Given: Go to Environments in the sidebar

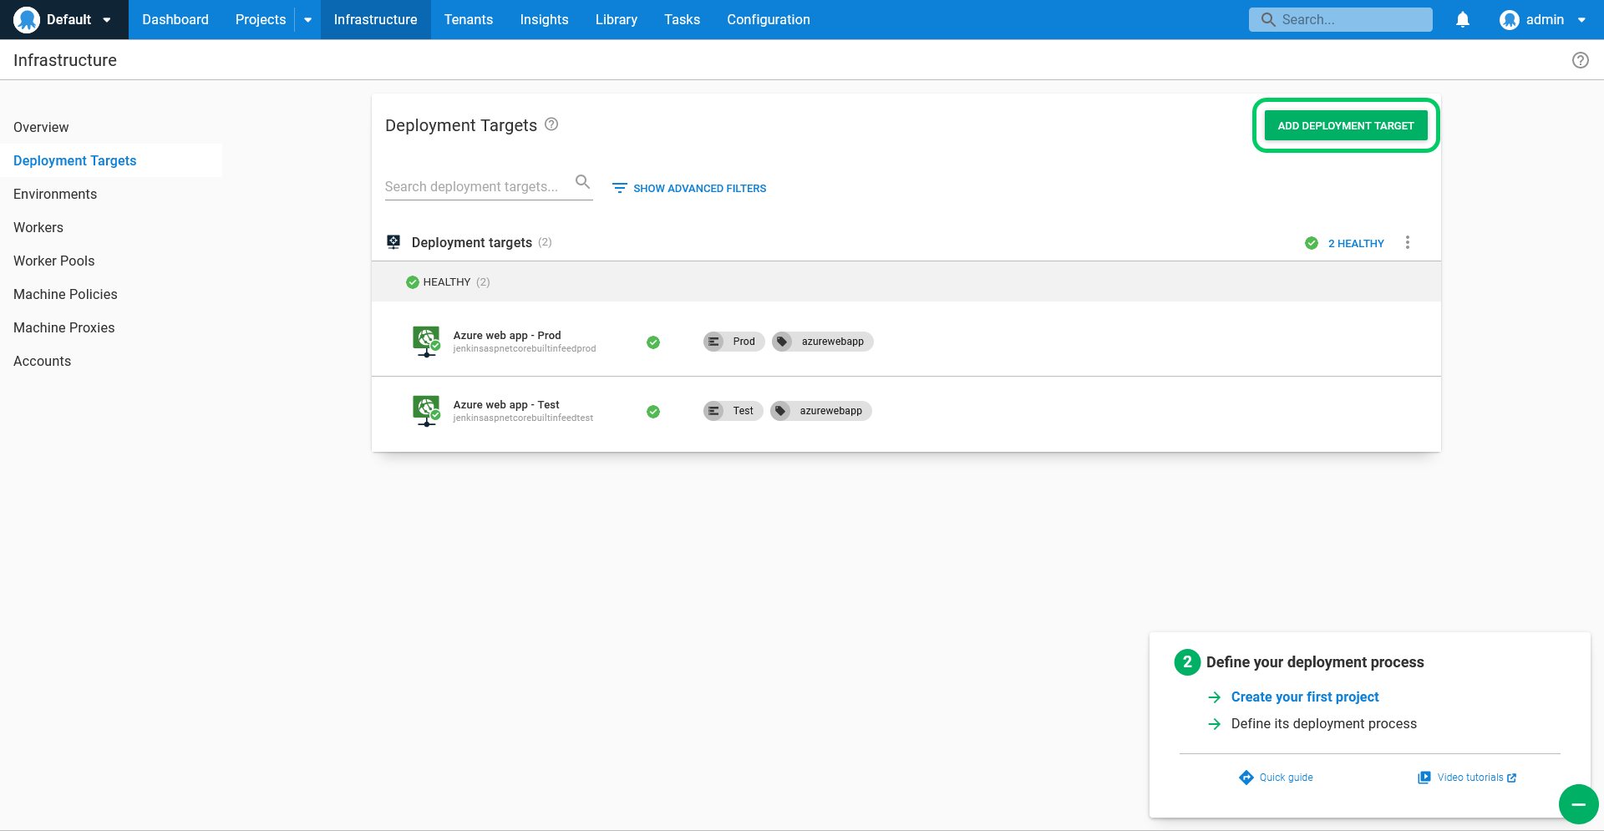Looking at the screenshot, I should (55, 194).
